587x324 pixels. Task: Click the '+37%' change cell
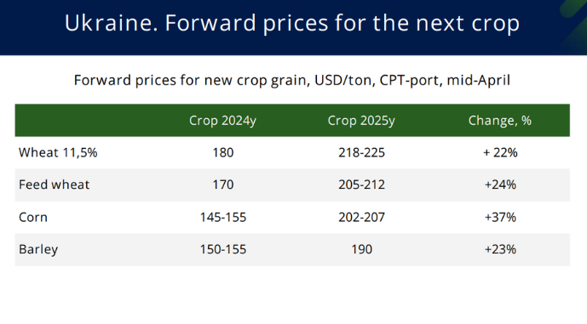click(x=500, y=217)
